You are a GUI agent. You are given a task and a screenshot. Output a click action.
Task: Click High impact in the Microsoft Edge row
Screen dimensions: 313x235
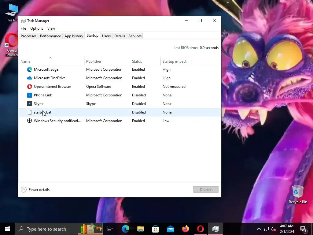167,69
